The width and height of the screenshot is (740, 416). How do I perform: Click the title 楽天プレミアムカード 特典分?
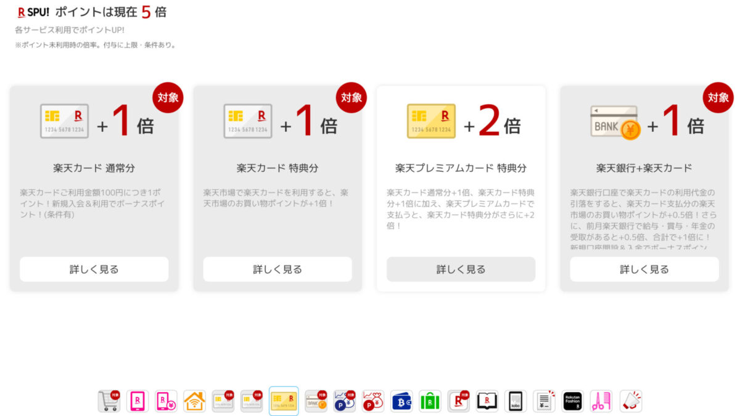461,168
